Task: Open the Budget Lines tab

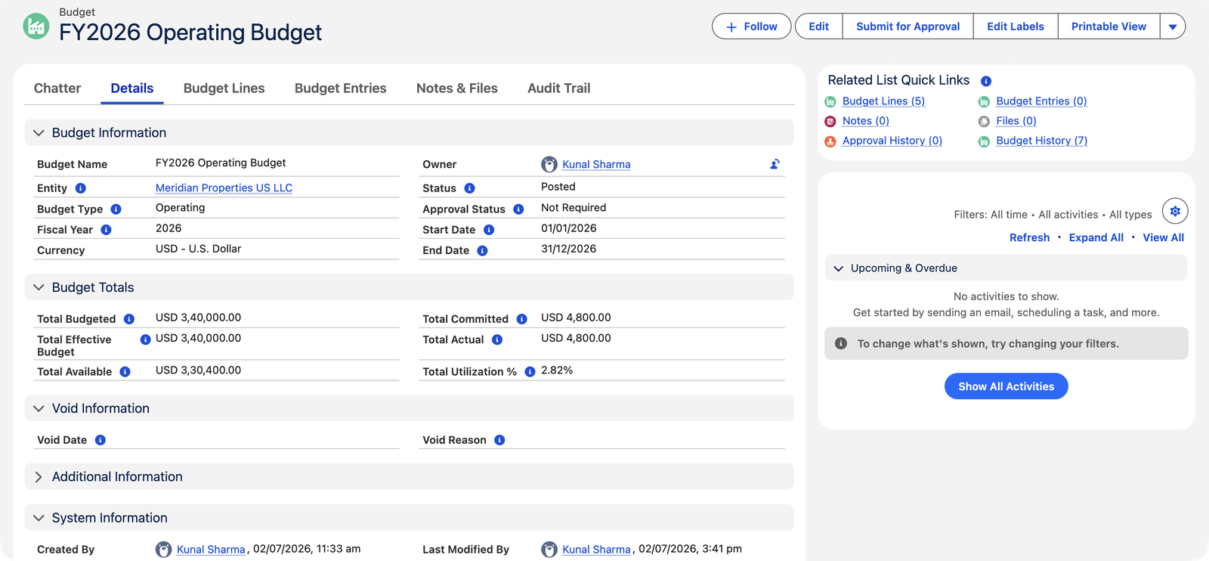Action: pyautogui.click(x=224, y=88)
